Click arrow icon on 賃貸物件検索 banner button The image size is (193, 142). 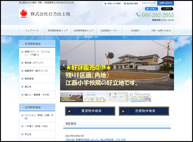(x=70, y=111)
